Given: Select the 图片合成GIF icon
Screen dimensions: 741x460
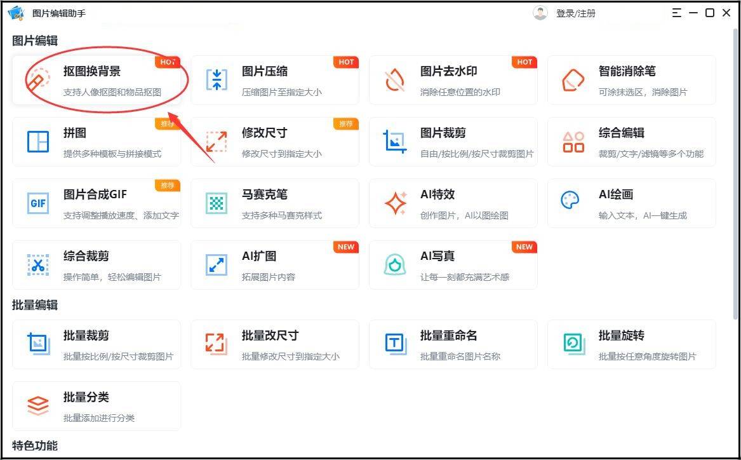Looking at the screenshot, I should pyautogui.click(x=38, y=203).
